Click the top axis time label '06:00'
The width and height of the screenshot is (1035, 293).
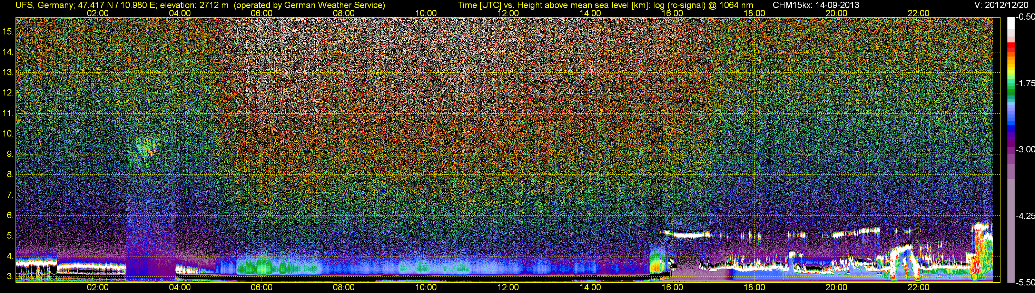(262, 13)
